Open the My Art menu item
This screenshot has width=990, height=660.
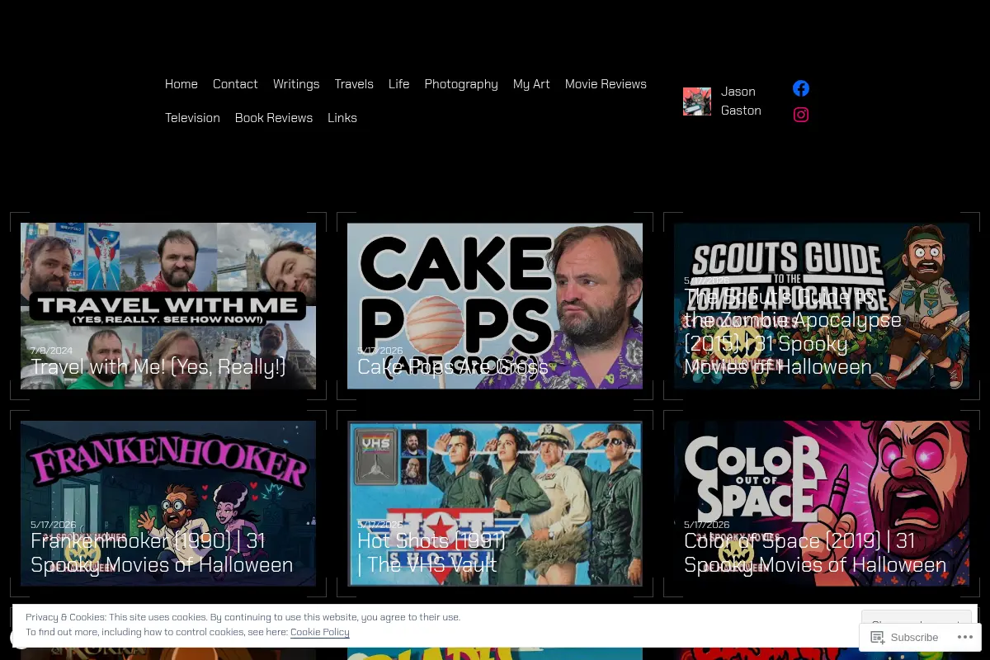coord(531,84)
